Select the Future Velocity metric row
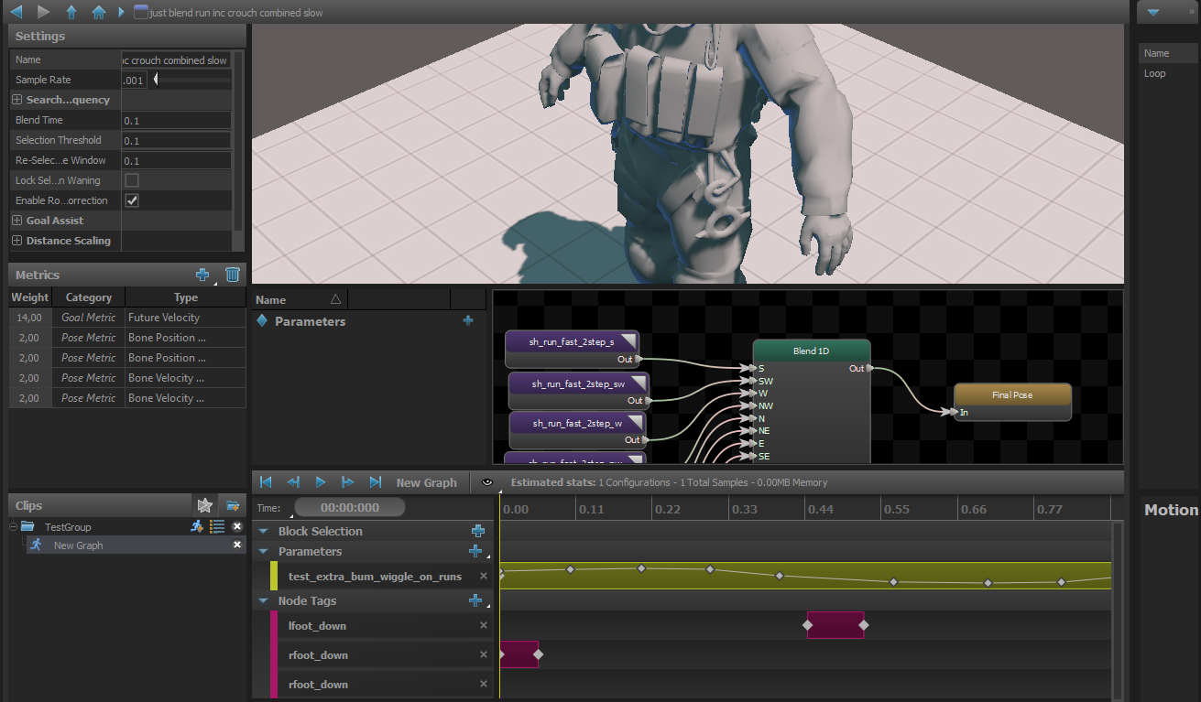The image size is (1201, 702). click(127, 318)
